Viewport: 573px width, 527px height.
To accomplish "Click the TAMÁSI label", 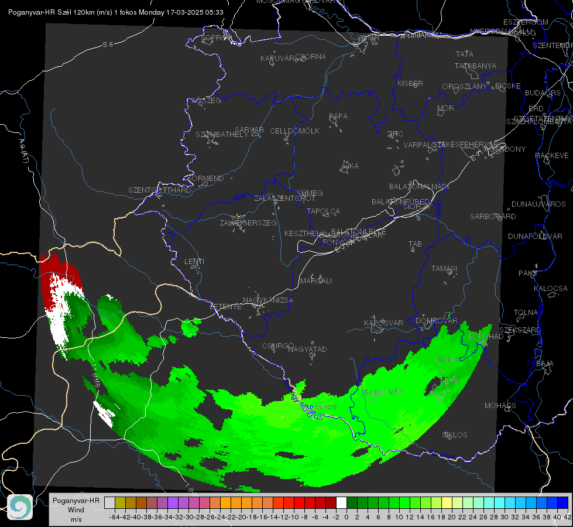I will click(444, 268).
